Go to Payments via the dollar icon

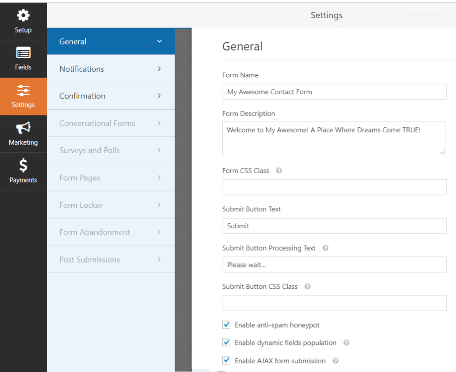tap(23, 171)
